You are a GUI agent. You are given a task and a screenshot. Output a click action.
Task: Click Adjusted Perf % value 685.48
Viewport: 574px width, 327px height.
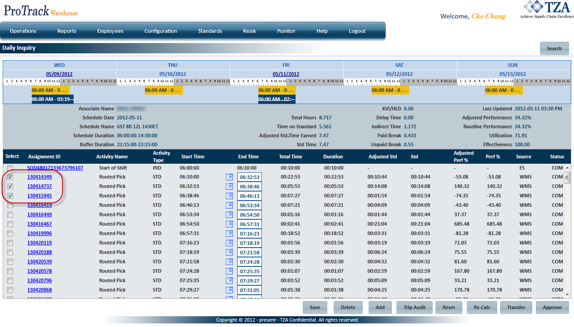click(461, 224)
